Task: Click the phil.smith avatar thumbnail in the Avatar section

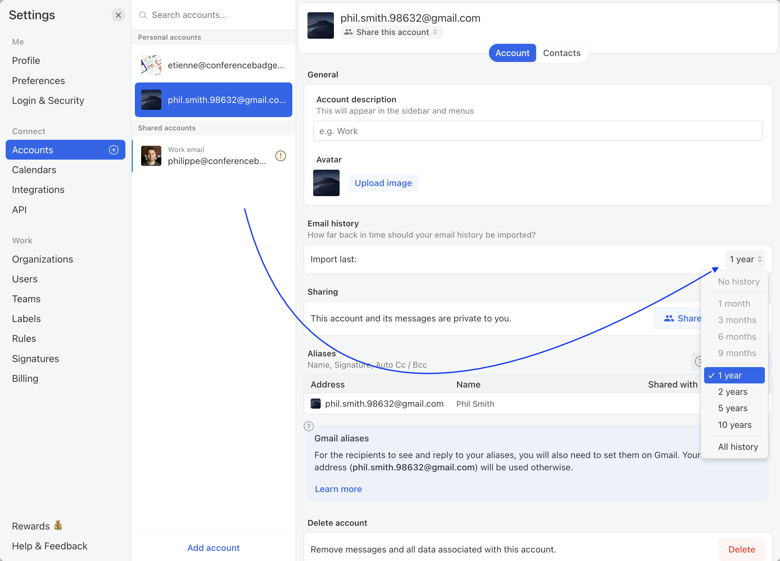Action: pyautogui.click(x=326, y=183)
